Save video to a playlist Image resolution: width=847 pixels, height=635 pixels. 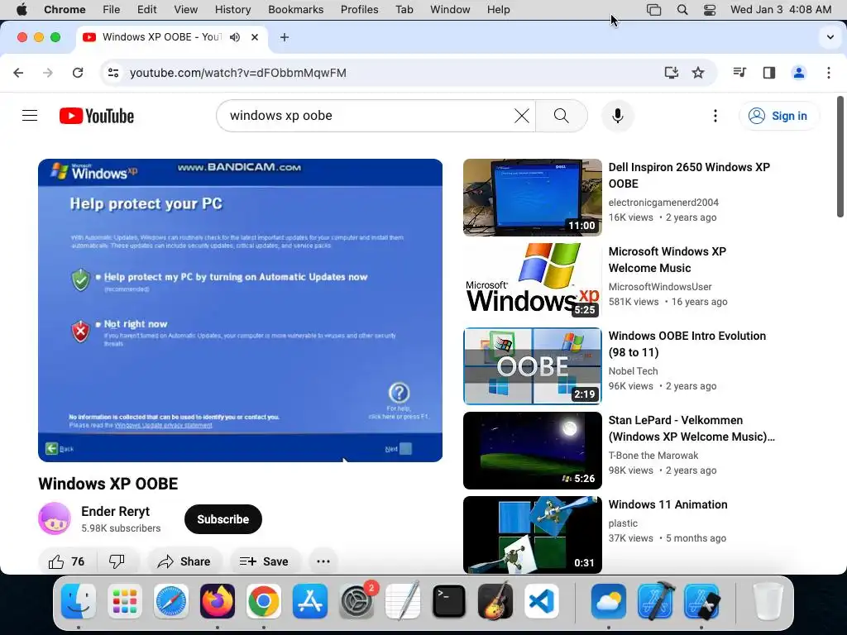tap(264, 561)
